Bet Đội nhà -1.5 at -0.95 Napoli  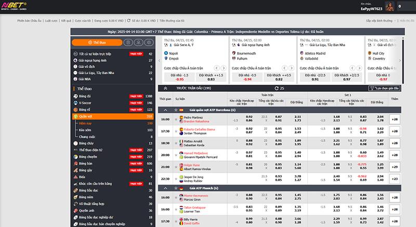click(179, 77)
